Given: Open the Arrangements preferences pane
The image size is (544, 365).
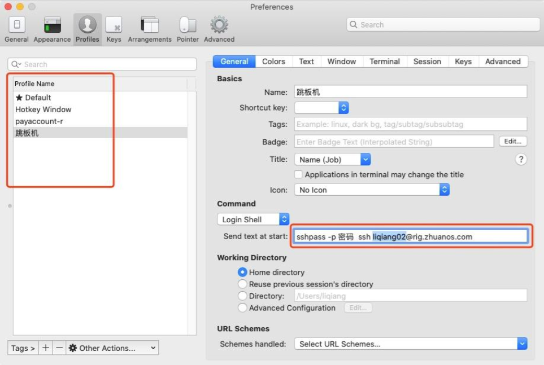Looking at the screenshot, I should (x=150, y=29).
